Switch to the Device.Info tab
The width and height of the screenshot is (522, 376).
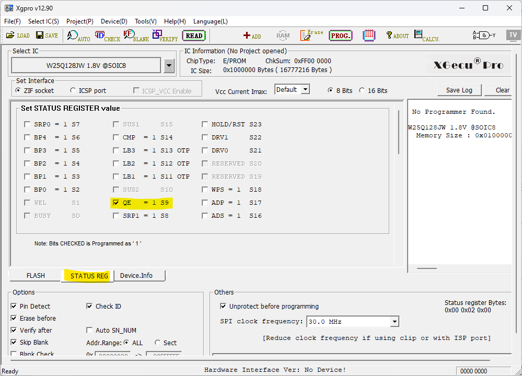(136, 276)
